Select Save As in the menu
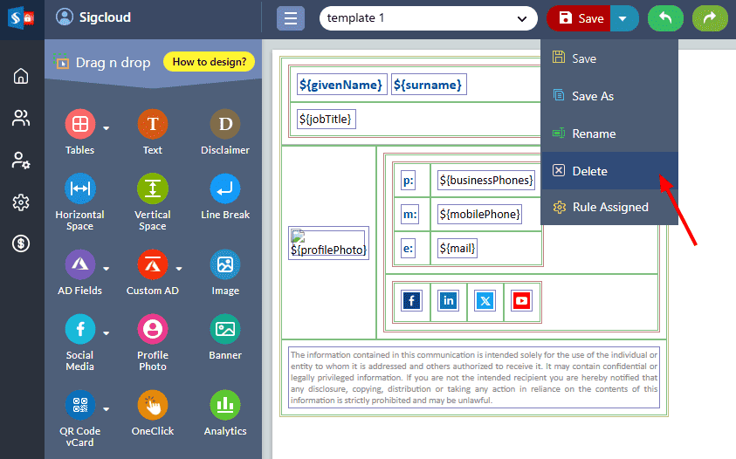Image resolution: width=736 pixels, height=459 pixels. point(592,96)
